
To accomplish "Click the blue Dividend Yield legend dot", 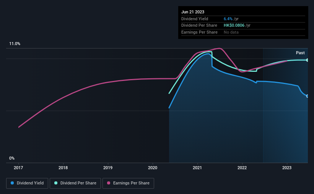I will tap(12, 183).
